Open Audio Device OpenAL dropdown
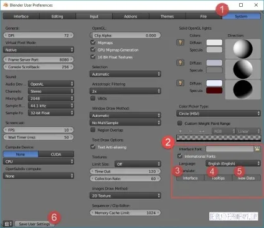This screenshot has height=228, width=264. 51,84
